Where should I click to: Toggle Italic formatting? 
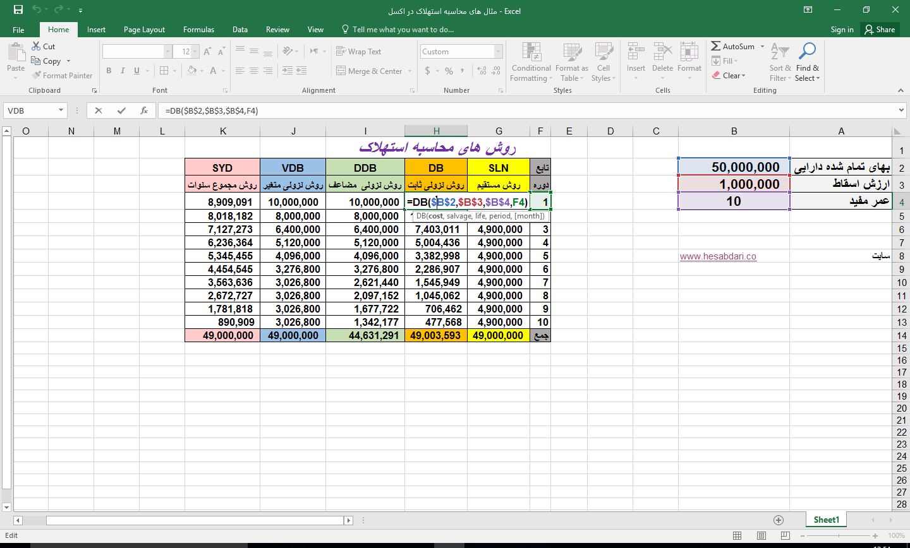[123, 71]
